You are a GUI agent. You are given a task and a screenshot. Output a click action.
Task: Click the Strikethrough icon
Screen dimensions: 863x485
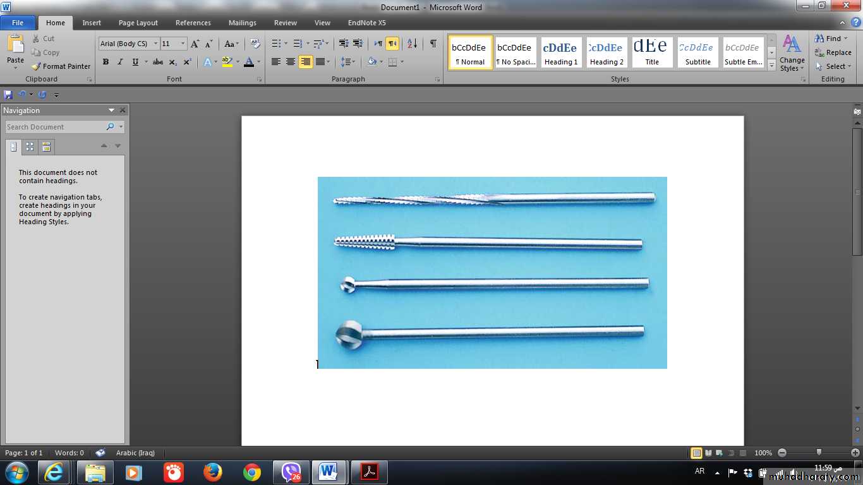click(x=158, y=62)
